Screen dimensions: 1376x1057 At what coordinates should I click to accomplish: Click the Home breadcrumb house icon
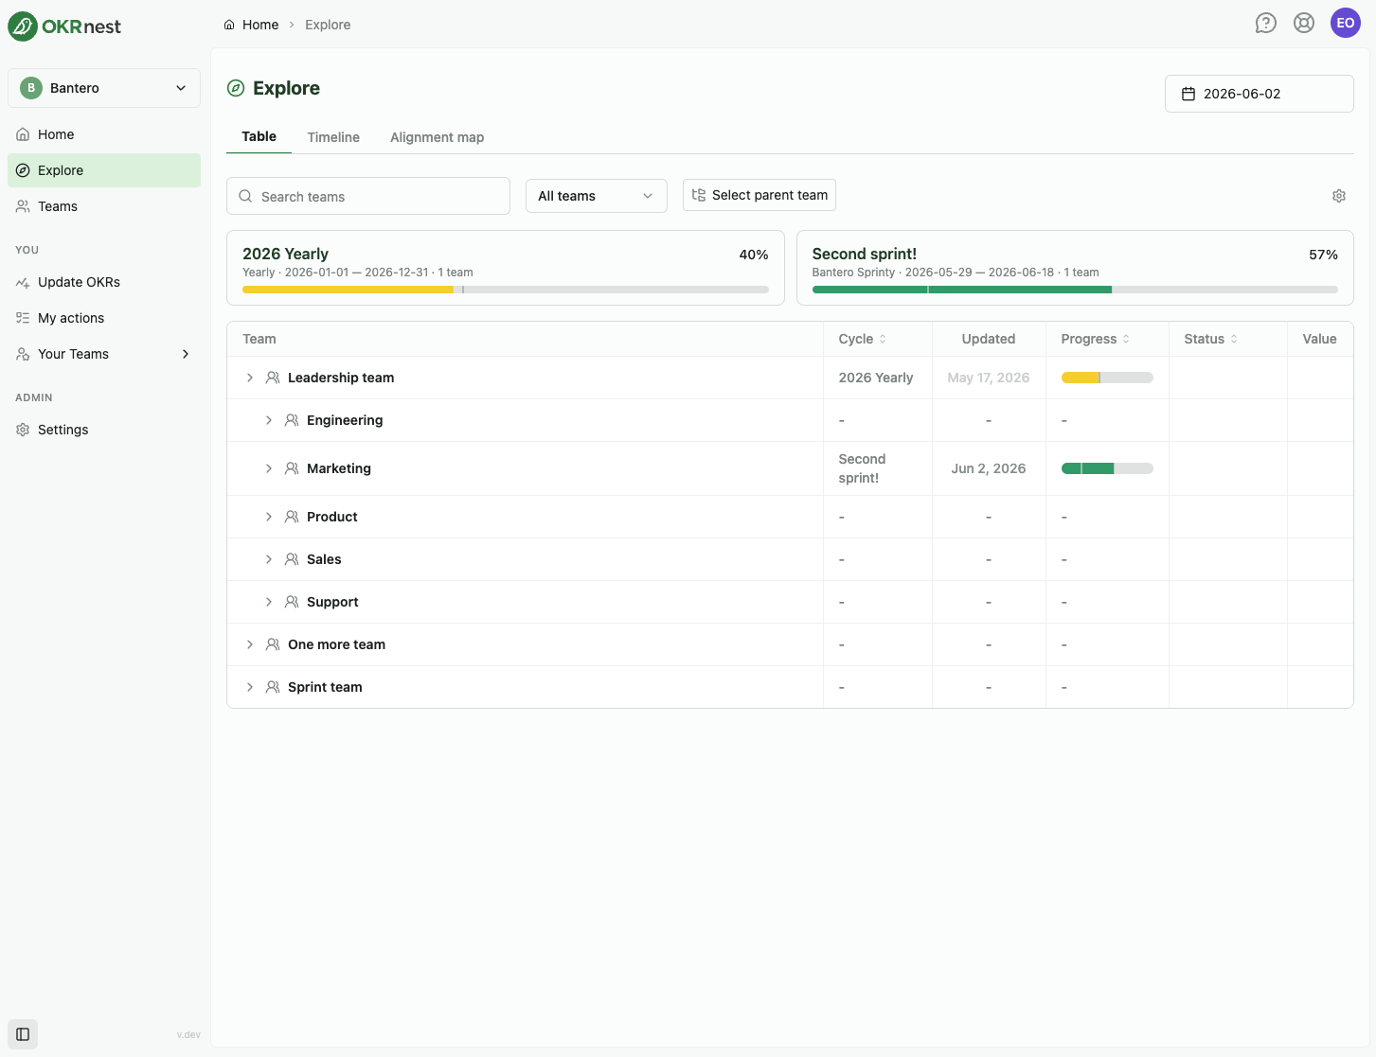click(x=229, y=25)
